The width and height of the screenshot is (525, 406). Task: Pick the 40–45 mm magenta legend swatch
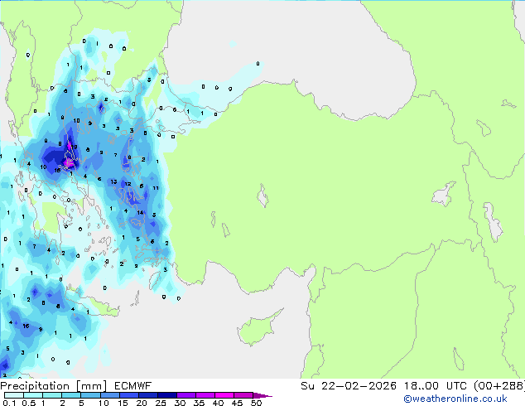point(224,395)
